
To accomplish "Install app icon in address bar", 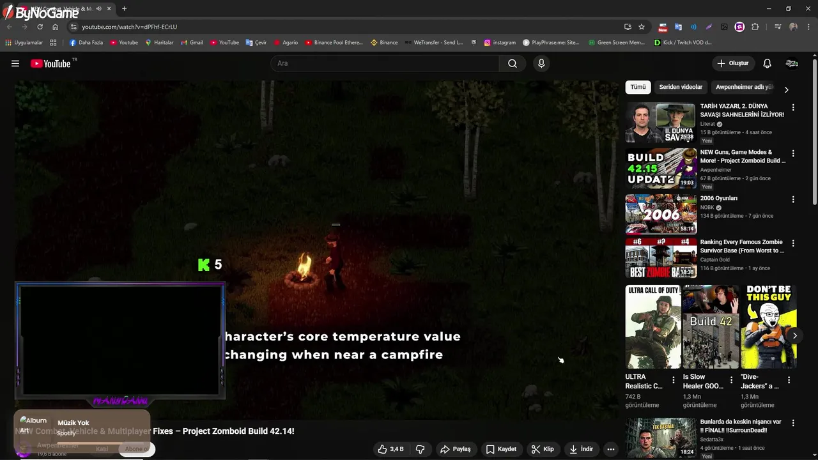I will [x=628, y=27].
